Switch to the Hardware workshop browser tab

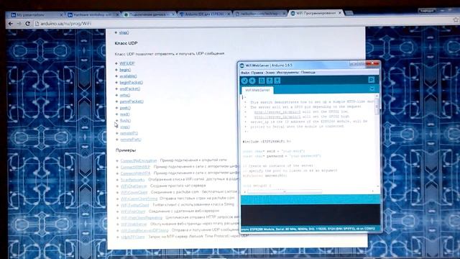click(x=93, y=14)
